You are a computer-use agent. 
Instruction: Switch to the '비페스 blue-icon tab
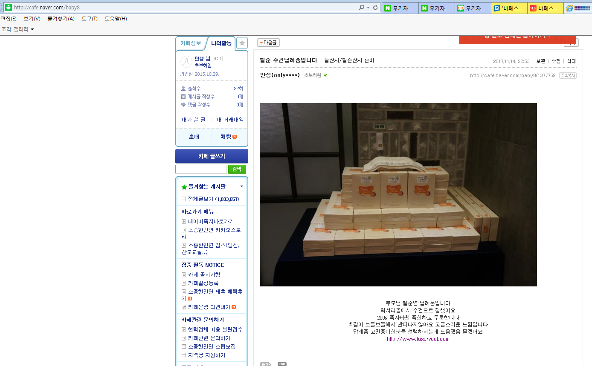tap(509, 8)
